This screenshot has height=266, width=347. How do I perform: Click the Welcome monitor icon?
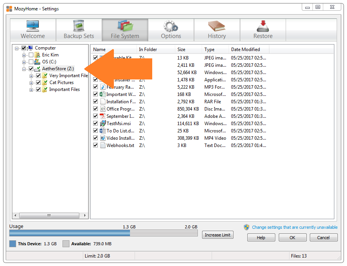(x=33, y=26)
